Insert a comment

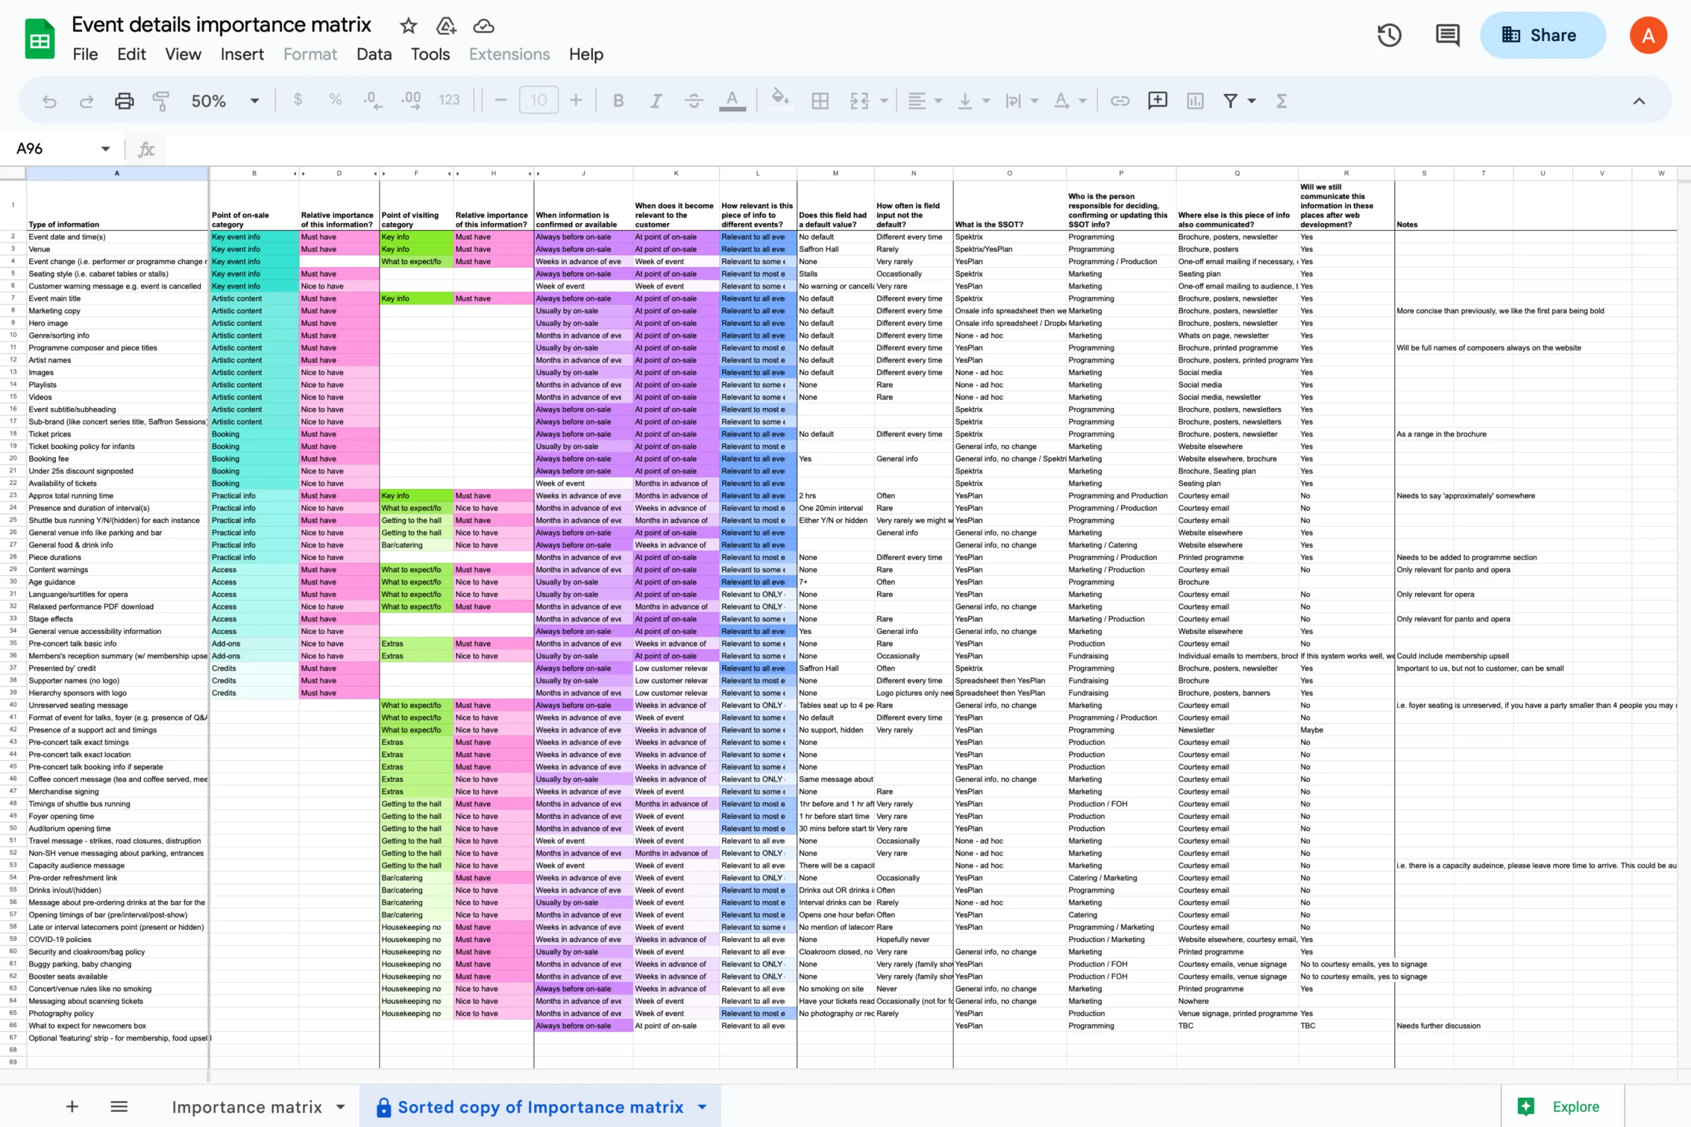tap(1158, 101)
